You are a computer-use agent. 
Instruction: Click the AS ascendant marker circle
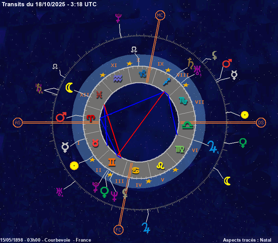[x=17, y=123]
